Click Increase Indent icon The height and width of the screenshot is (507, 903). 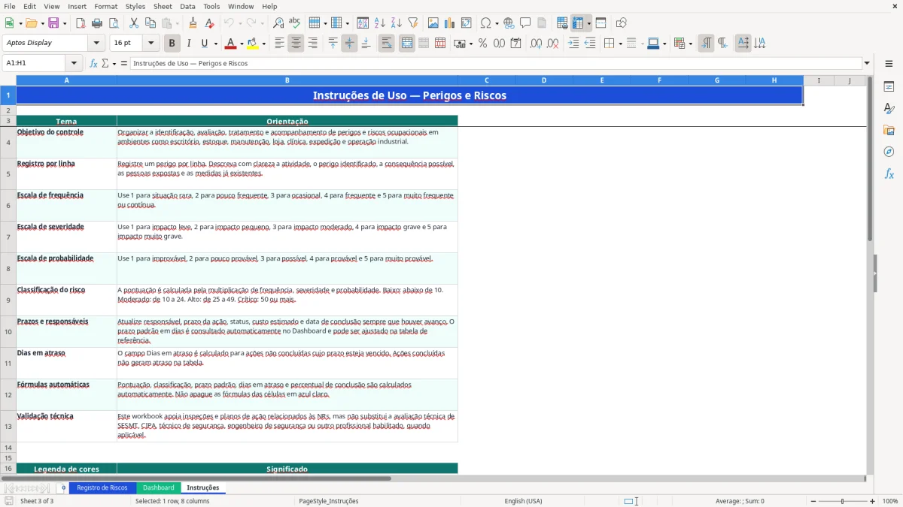pos(573,44)
